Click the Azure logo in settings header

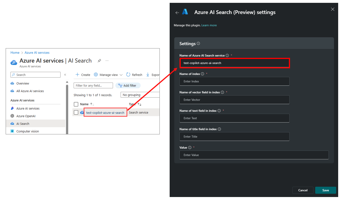point(185,12)
